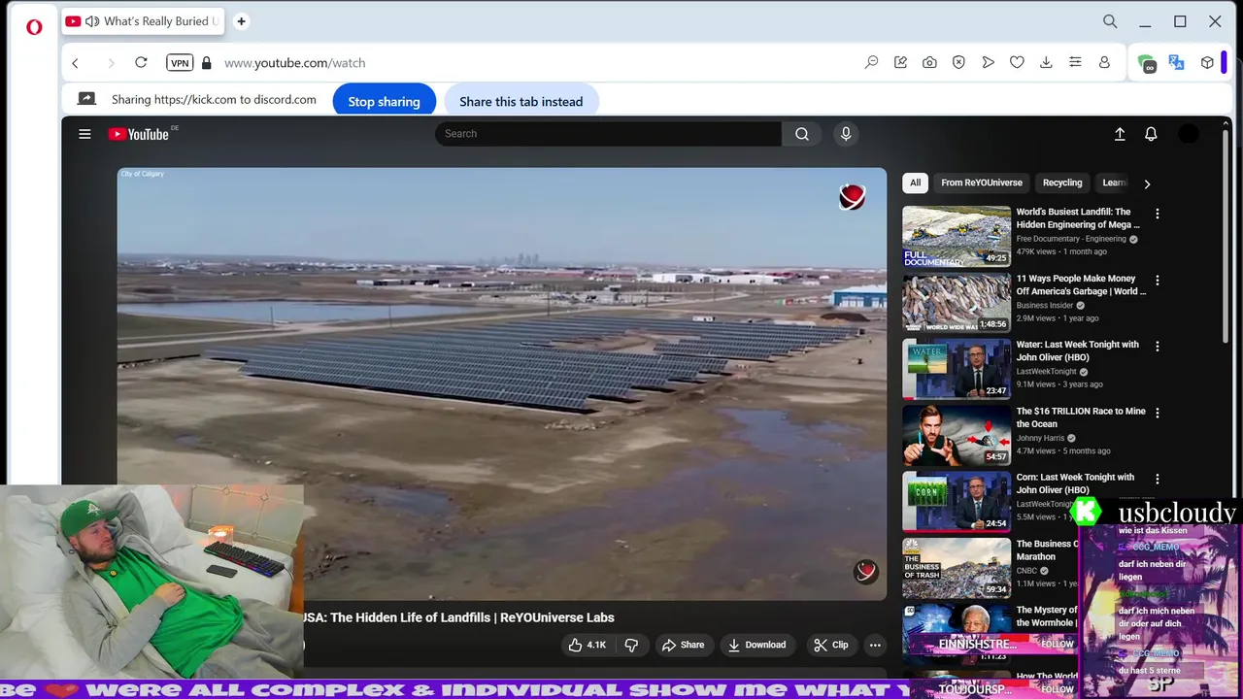Image resolution: width=1243 pixels, height=699 pixels.
Task: Open 11 Ways People Make Money video thumbnail
Action: click(957, 302)
